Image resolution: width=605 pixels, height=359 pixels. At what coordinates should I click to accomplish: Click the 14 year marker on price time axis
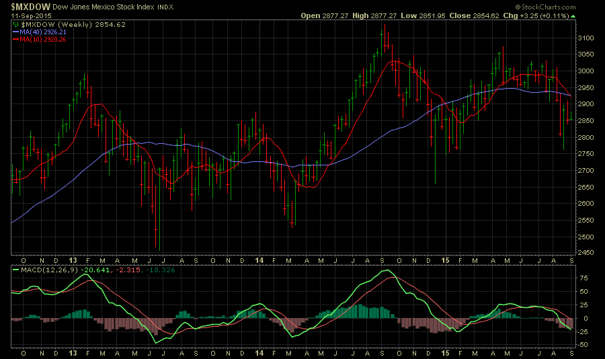point(260,259)
